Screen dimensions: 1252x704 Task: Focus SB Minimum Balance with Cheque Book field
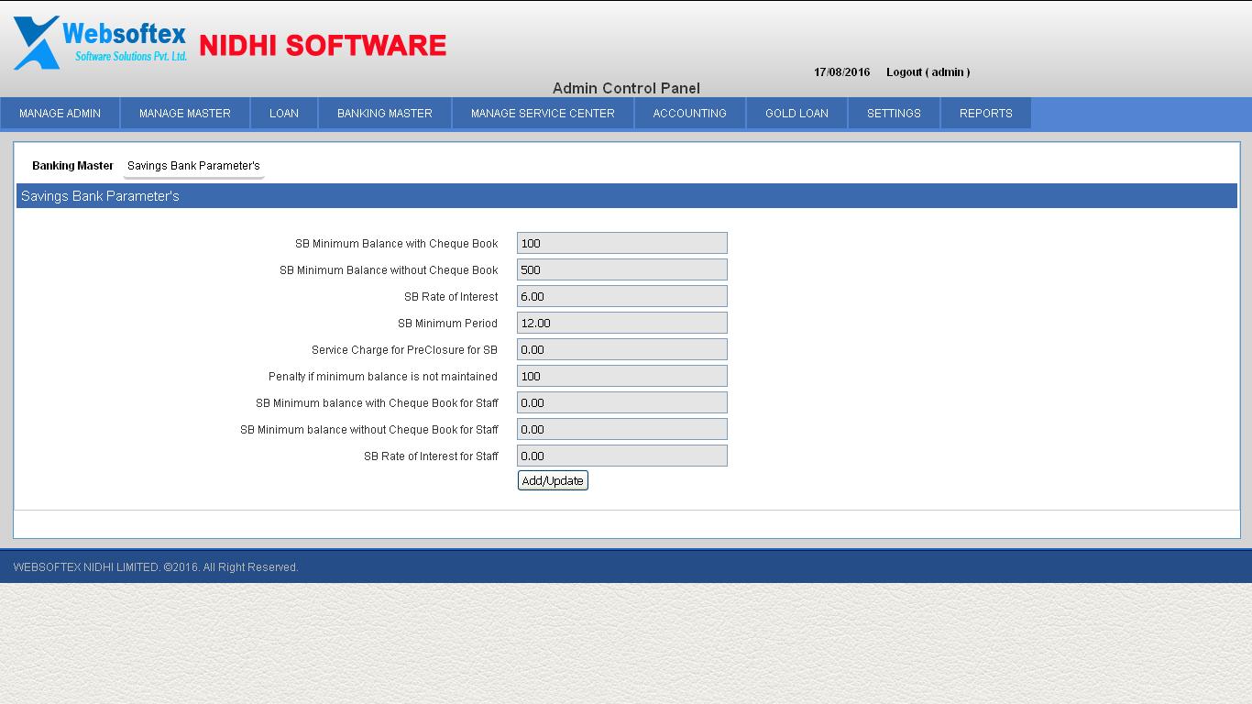[622, 243]
